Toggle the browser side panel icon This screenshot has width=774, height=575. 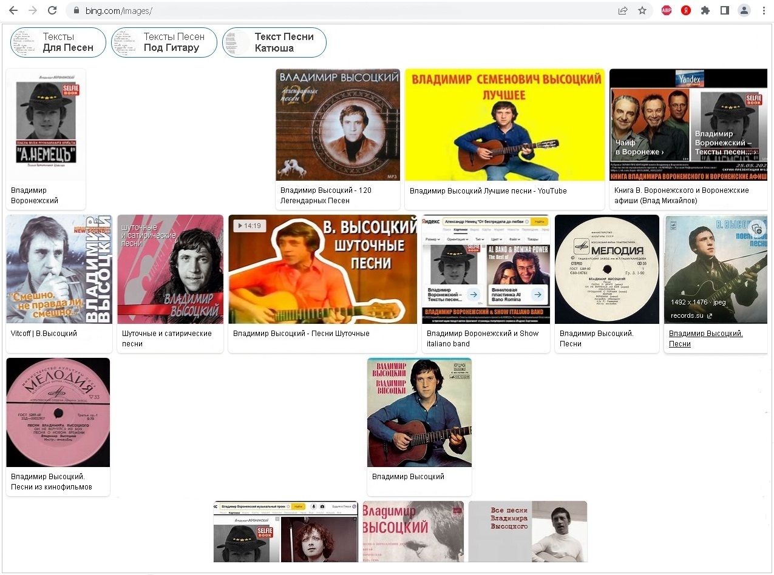(725, 10)
